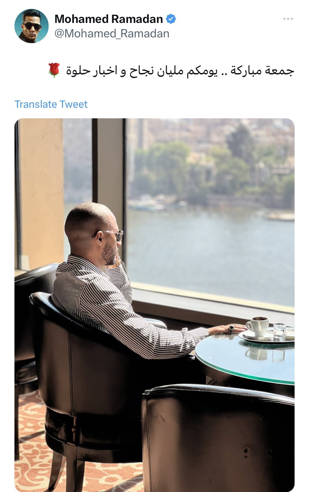Select the Arabic tweet text line

(x=171, y=71)
